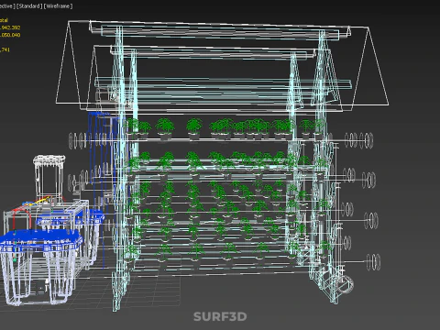The image size is (440, 330).
Task: Open the cut-off Perspective view label menu
Action: (6, 6)
